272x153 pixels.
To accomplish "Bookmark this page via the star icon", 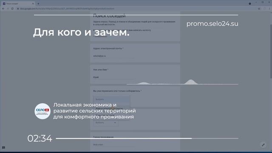I will (259, 8).
